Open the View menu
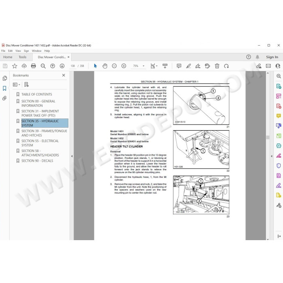283x283 pixels. 18,51
